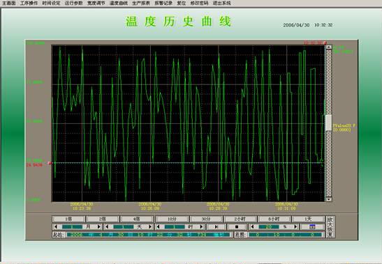Click the chart scrollbar down arrow
382x264 pixels.
[x=329, y=199]
